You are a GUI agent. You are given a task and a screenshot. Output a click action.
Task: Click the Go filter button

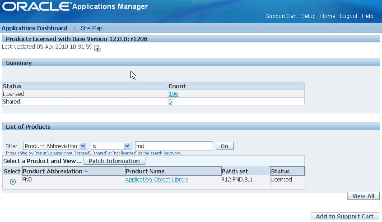tap(224, 146)
